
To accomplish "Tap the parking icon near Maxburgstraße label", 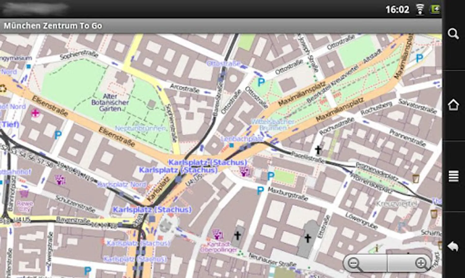I will tap(261, 191).
